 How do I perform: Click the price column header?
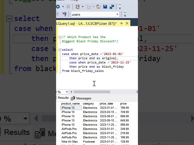point(125,104)
